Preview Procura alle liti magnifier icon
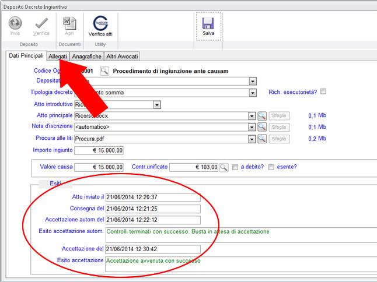The image size is (377, 282). 262,139
